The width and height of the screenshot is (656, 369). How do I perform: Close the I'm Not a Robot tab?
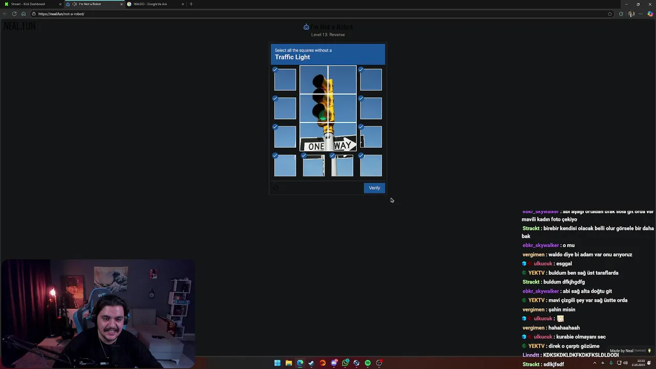(121, 4)
